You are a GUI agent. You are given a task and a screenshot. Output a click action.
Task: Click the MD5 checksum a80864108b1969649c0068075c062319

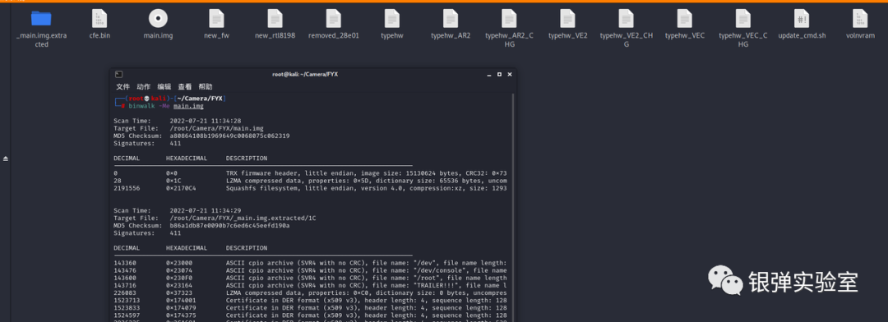pos(229,136)
